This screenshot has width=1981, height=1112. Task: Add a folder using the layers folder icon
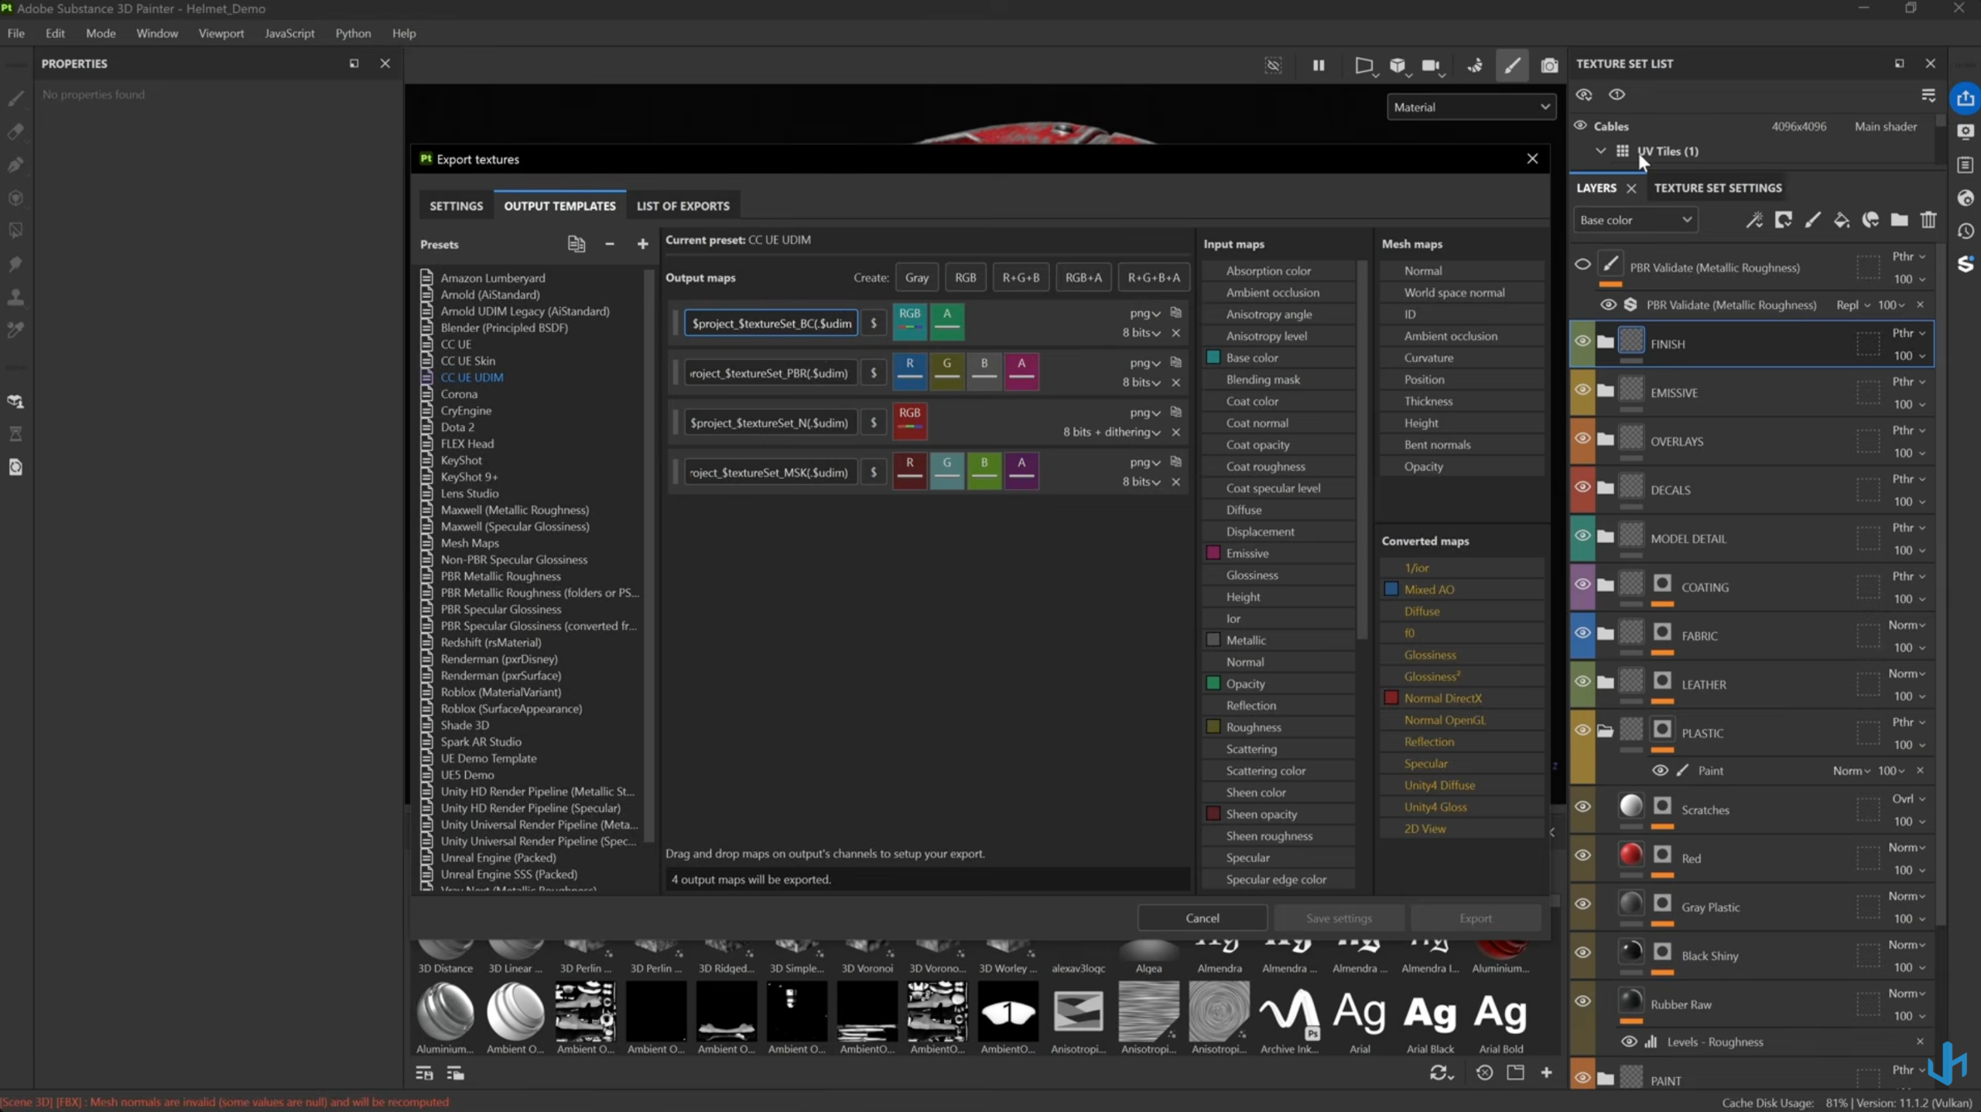pyautogui.click(x=1899, y=221)
